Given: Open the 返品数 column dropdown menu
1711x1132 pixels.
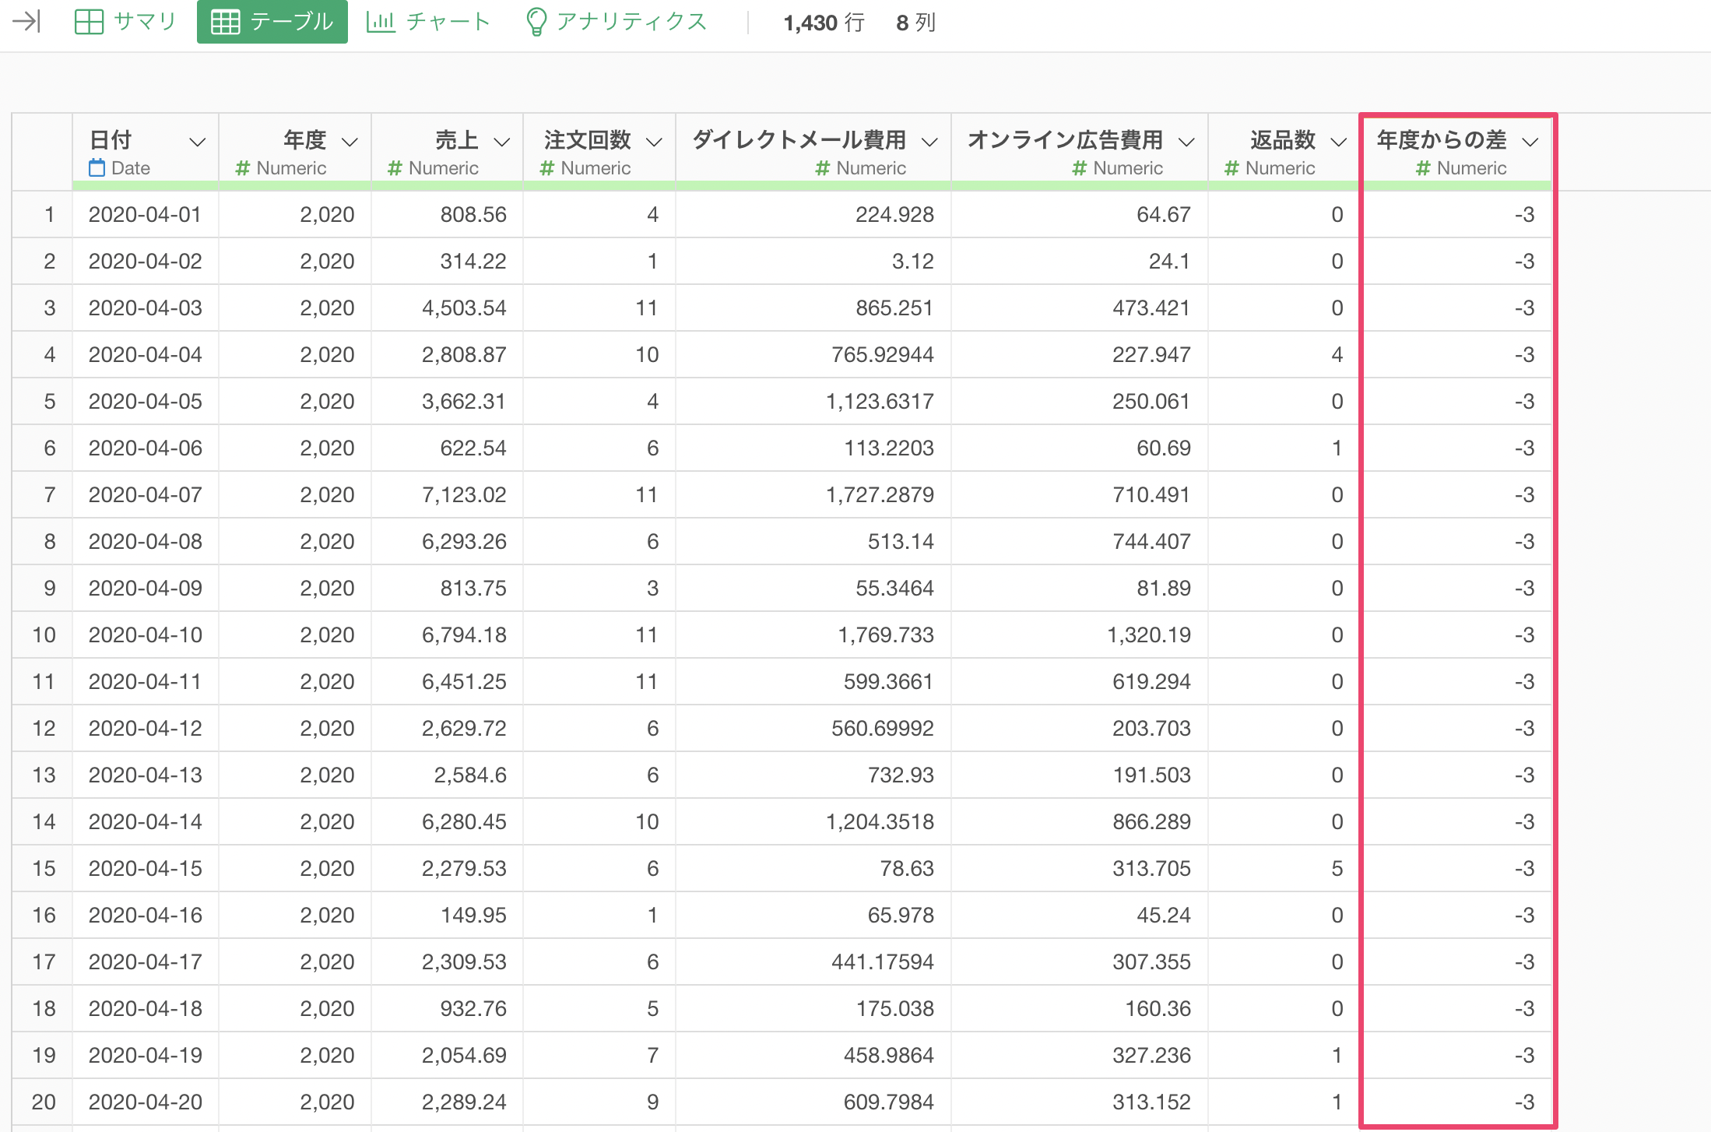Looking at the screenshot, I should click(1339, 142).
